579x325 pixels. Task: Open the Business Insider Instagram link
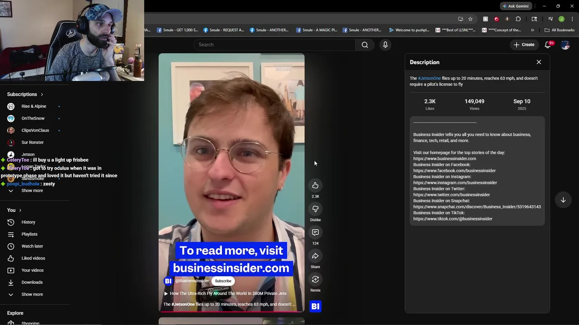[x=455, y=183]
